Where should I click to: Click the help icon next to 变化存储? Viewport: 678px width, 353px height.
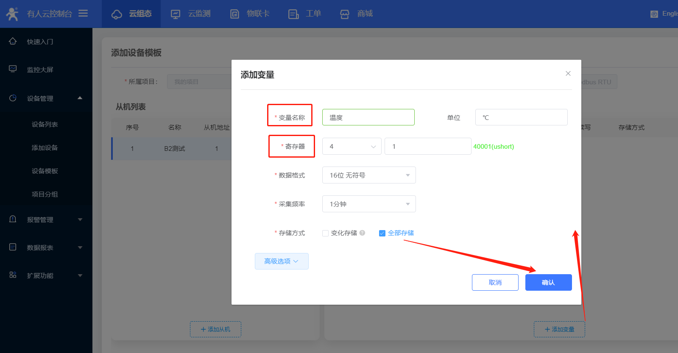pyautogui.click(x=362, y=233)
